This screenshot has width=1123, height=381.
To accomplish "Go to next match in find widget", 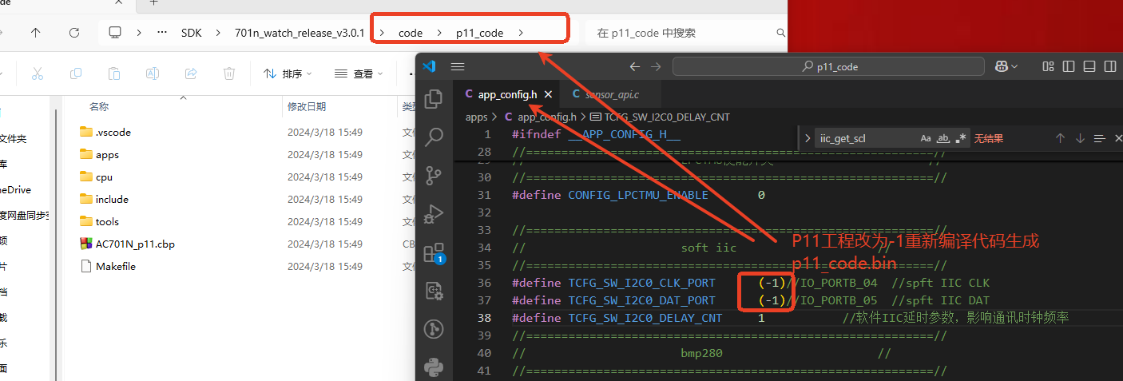I will [1080, 138].
